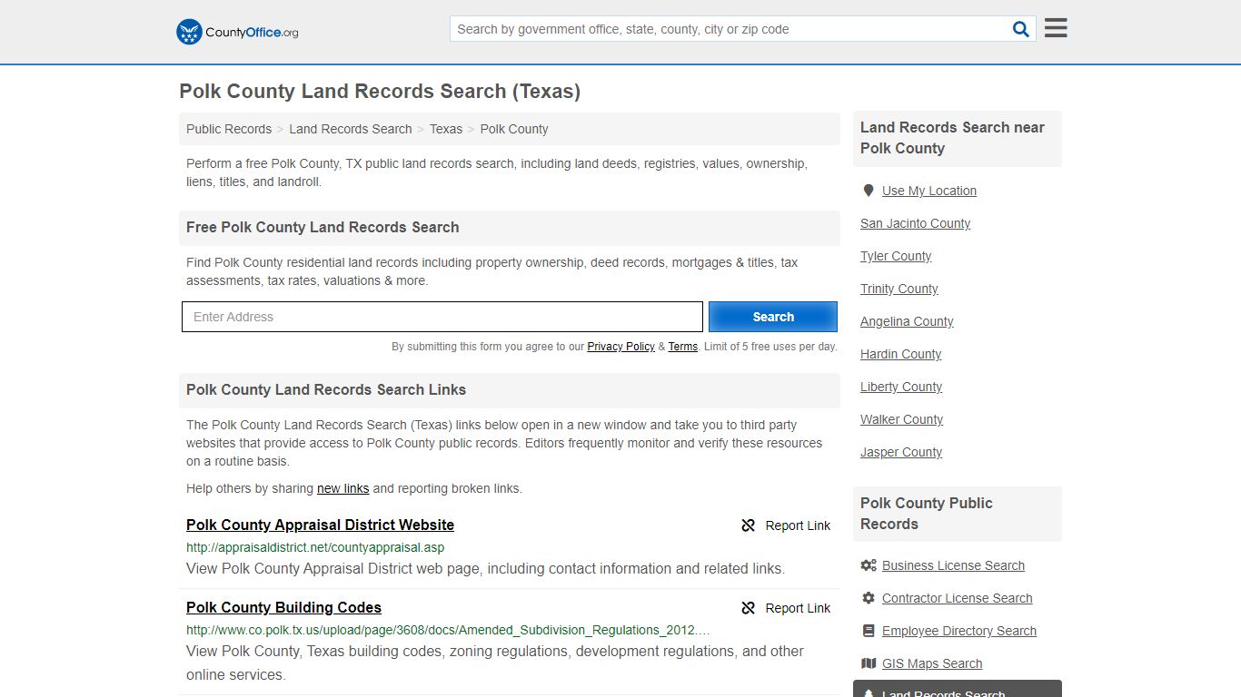Click the broken-link icon for Appraisal District
The image size is (1241, 697).
[x=749, y=525]
